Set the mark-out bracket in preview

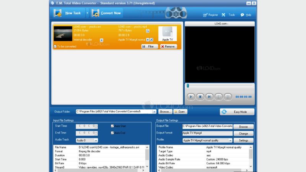[x=228, y=97]
